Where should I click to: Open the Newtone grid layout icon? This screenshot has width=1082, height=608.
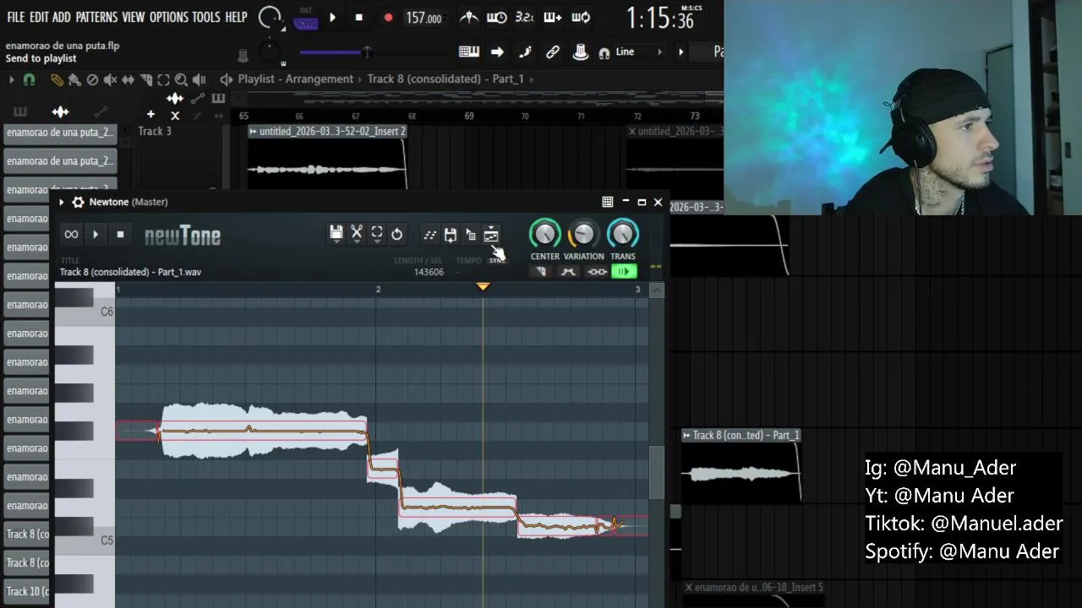click(x=607, y=203)
